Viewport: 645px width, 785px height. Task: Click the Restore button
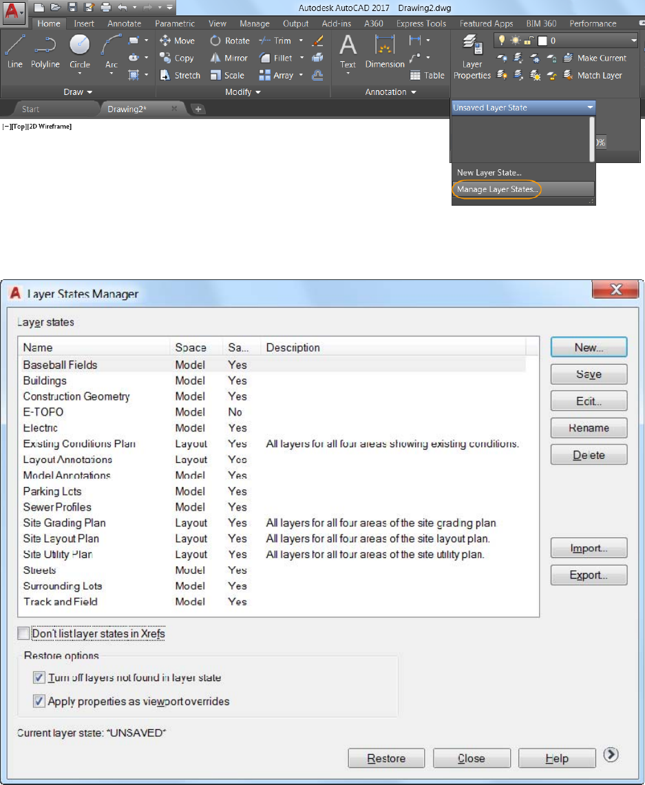coord(386,758)
